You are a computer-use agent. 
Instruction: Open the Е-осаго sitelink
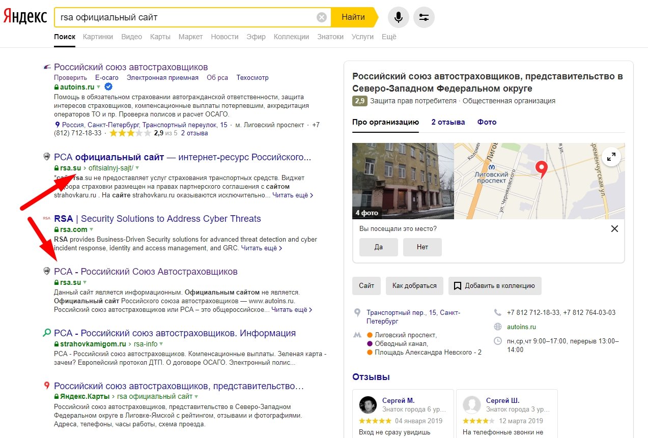(107, 78)
